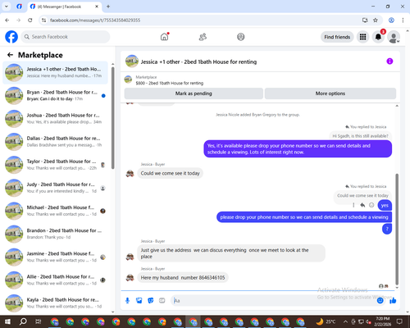Viewport: 410px width, 328px height.
Task: Go back in the browser
Action: (x=7, y=20)
